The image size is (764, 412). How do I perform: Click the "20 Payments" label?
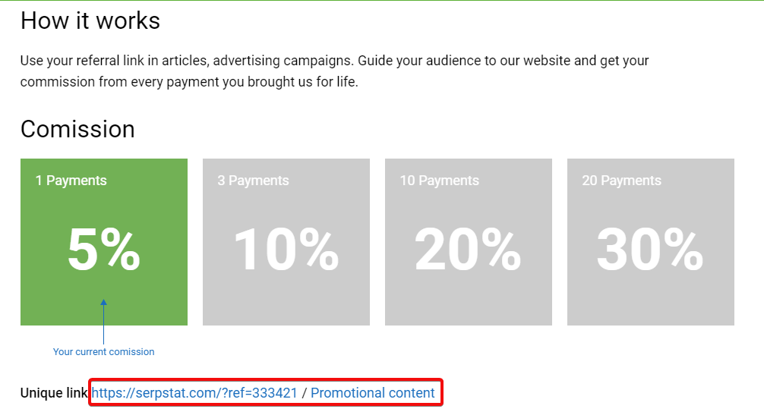click(x=622, y=181)
